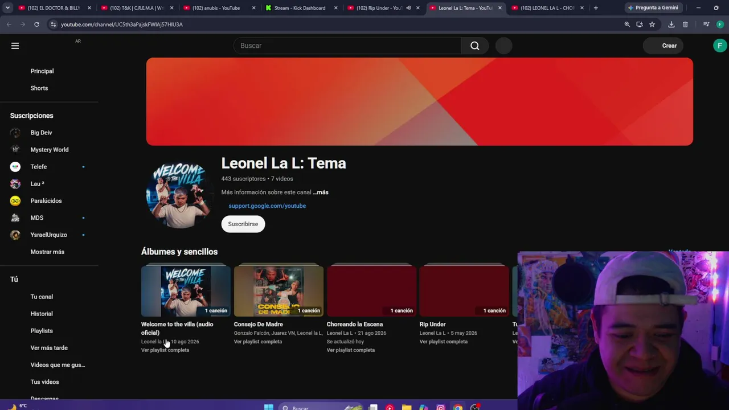Reload the page with browser refresh icon
This screenshot has width=729, height=410.
(36, 24)
